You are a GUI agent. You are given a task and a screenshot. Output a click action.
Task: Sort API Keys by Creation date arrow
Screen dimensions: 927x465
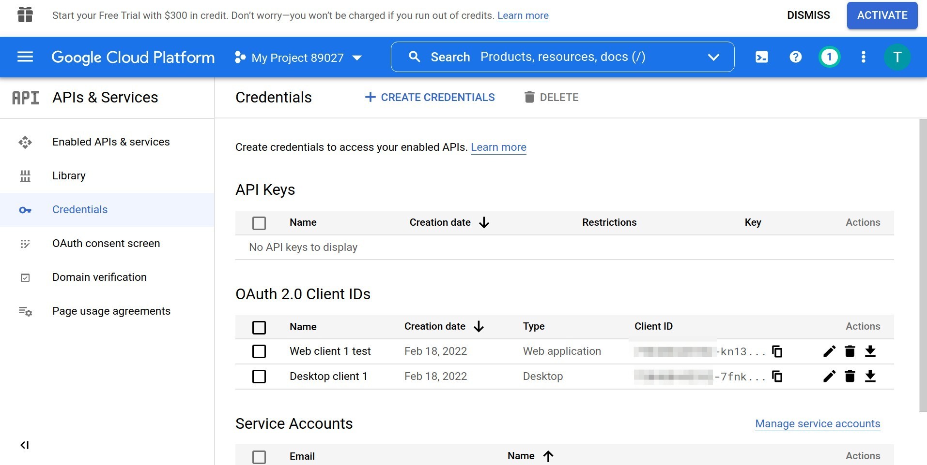point(484,222)
